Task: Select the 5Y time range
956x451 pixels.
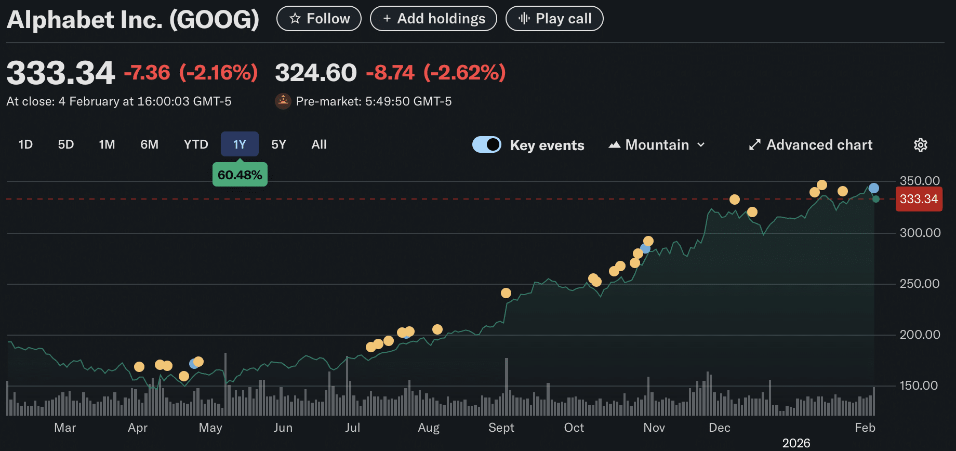Action: pyautogui.click(x=279, y=144)
